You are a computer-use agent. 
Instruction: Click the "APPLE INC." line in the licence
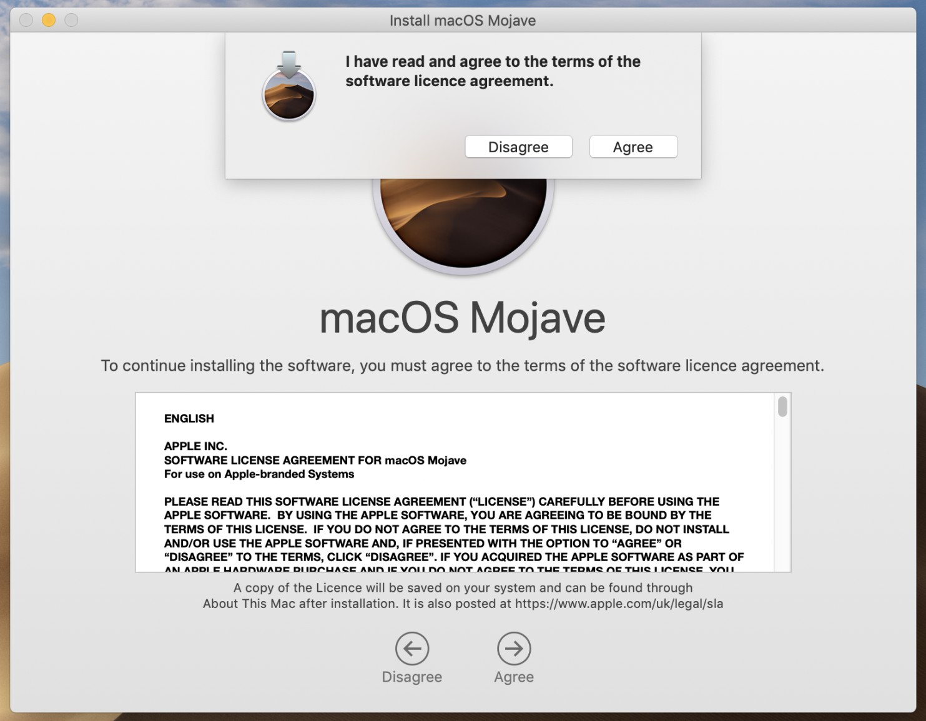195,446
